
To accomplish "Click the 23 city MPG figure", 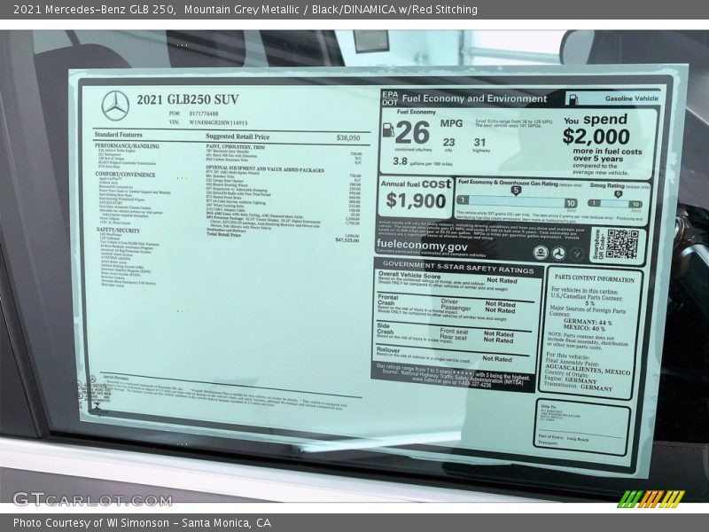I will click(x=448, y=143).
